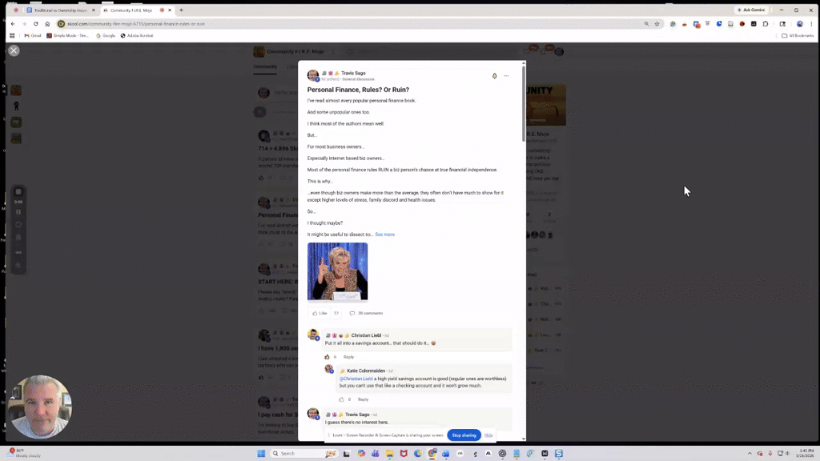
Task: Click the Windows taskbar Search box
Action: point(303,453)
